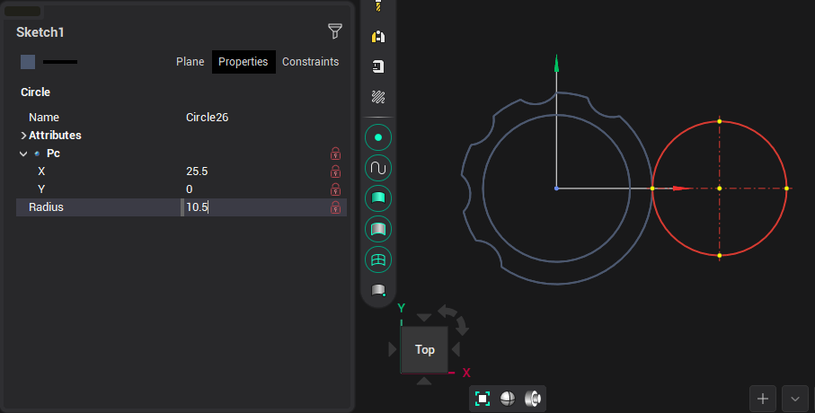Toggle lock for the Radius value
Screen dimensions: 815x413
click(335, 207)
